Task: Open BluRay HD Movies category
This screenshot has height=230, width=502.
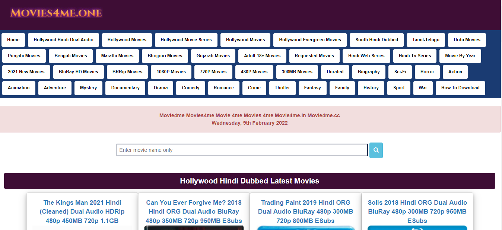Action: (79, 72)
